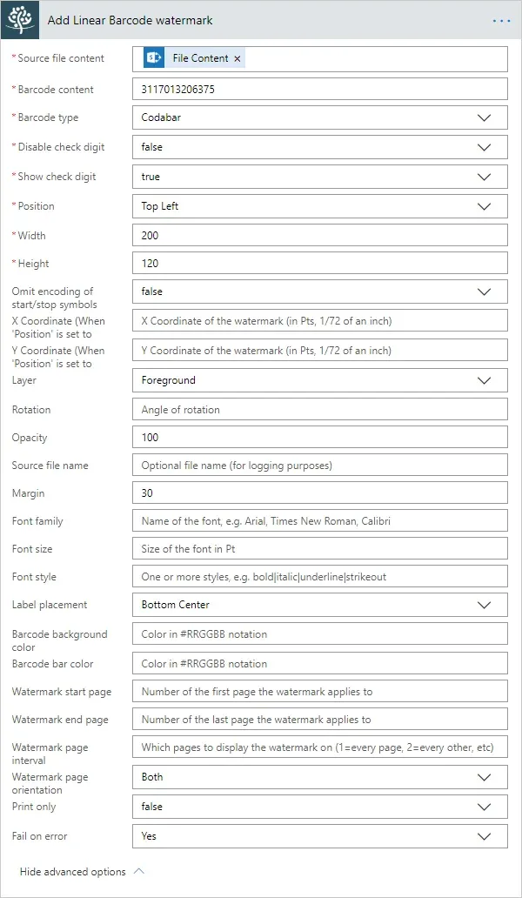Click the Add Linear Barcode watermark title

click(x=130, y=20)
